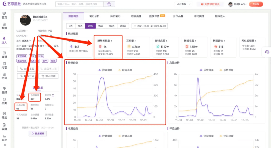Switch to the 数据概览 tab
The height and width of the screenshot is (148, 271).
coord(74,16)
